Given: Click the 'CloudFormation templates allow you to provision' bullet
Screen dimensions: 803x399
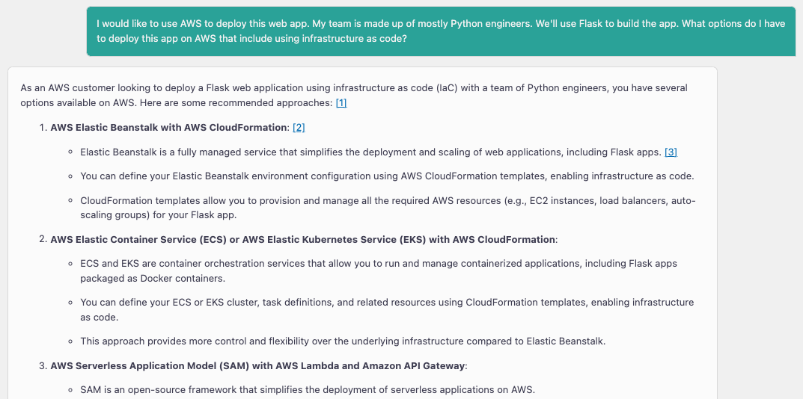Looking at the screenshot, I should tap(388, 208).
